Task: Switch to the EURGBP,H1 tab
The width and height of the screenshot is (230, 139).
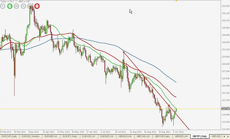Action: point(51,136)
